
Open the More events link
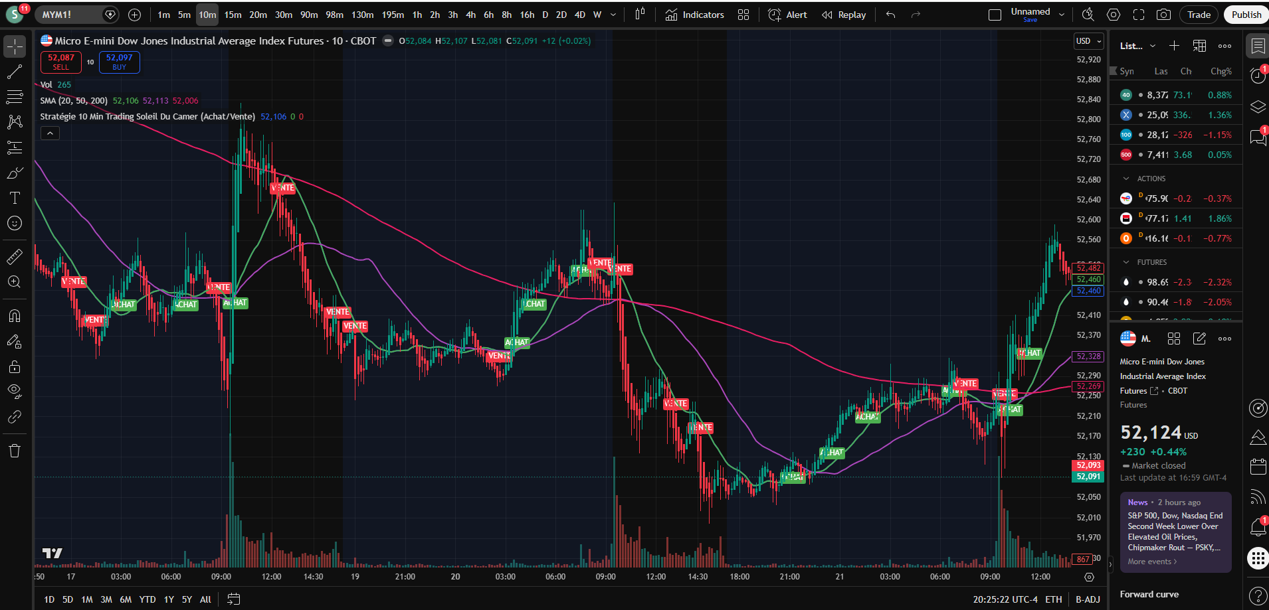[1152, 562]
